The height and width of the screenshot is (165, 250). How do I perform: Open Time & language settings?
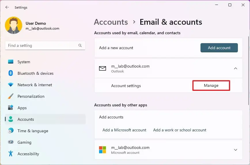click(45, 131)
